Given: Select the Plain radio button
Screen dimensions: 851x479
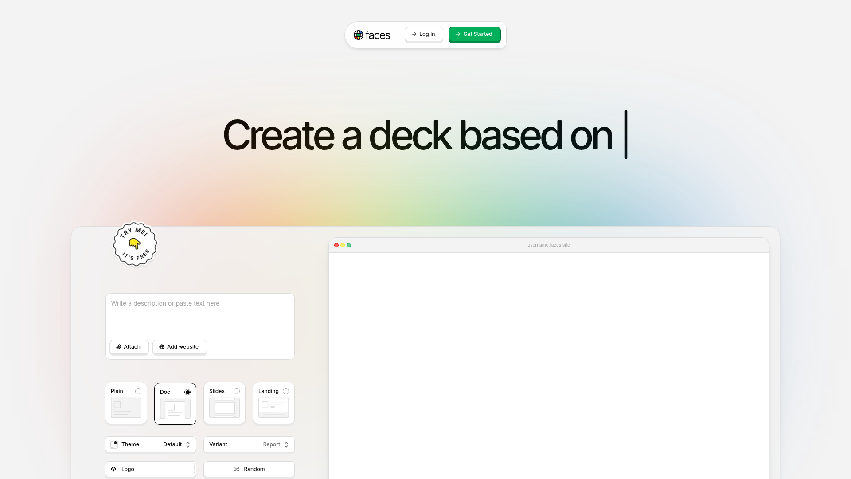Looking at the screenshot, I should (138, 391).
